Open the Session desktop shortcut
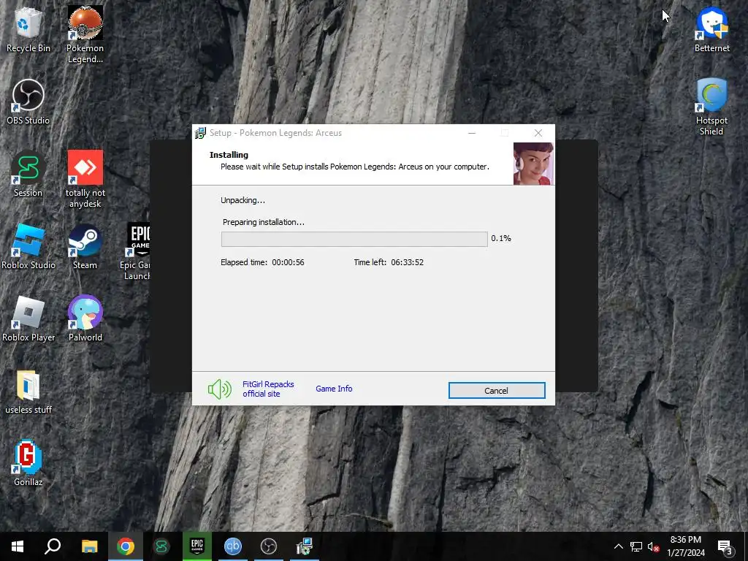 click(x=28, y=174)
